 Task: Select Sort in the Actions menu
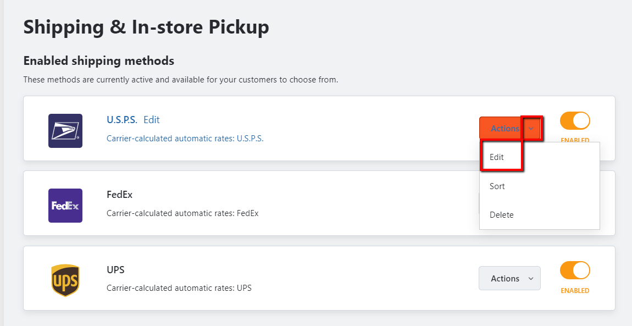497,186
